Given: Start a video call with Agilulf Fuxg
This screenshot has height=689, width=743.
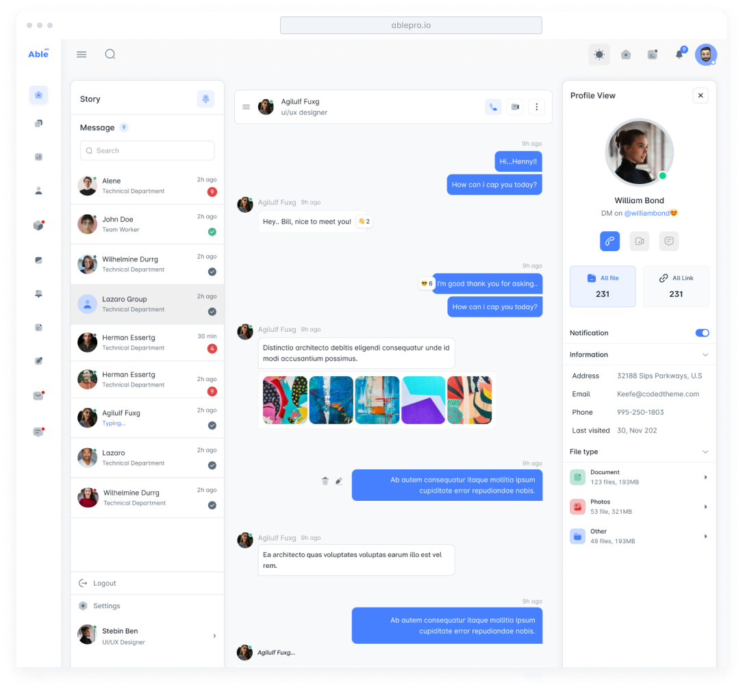Looking at the screenshot, I should tap(515, 107).
